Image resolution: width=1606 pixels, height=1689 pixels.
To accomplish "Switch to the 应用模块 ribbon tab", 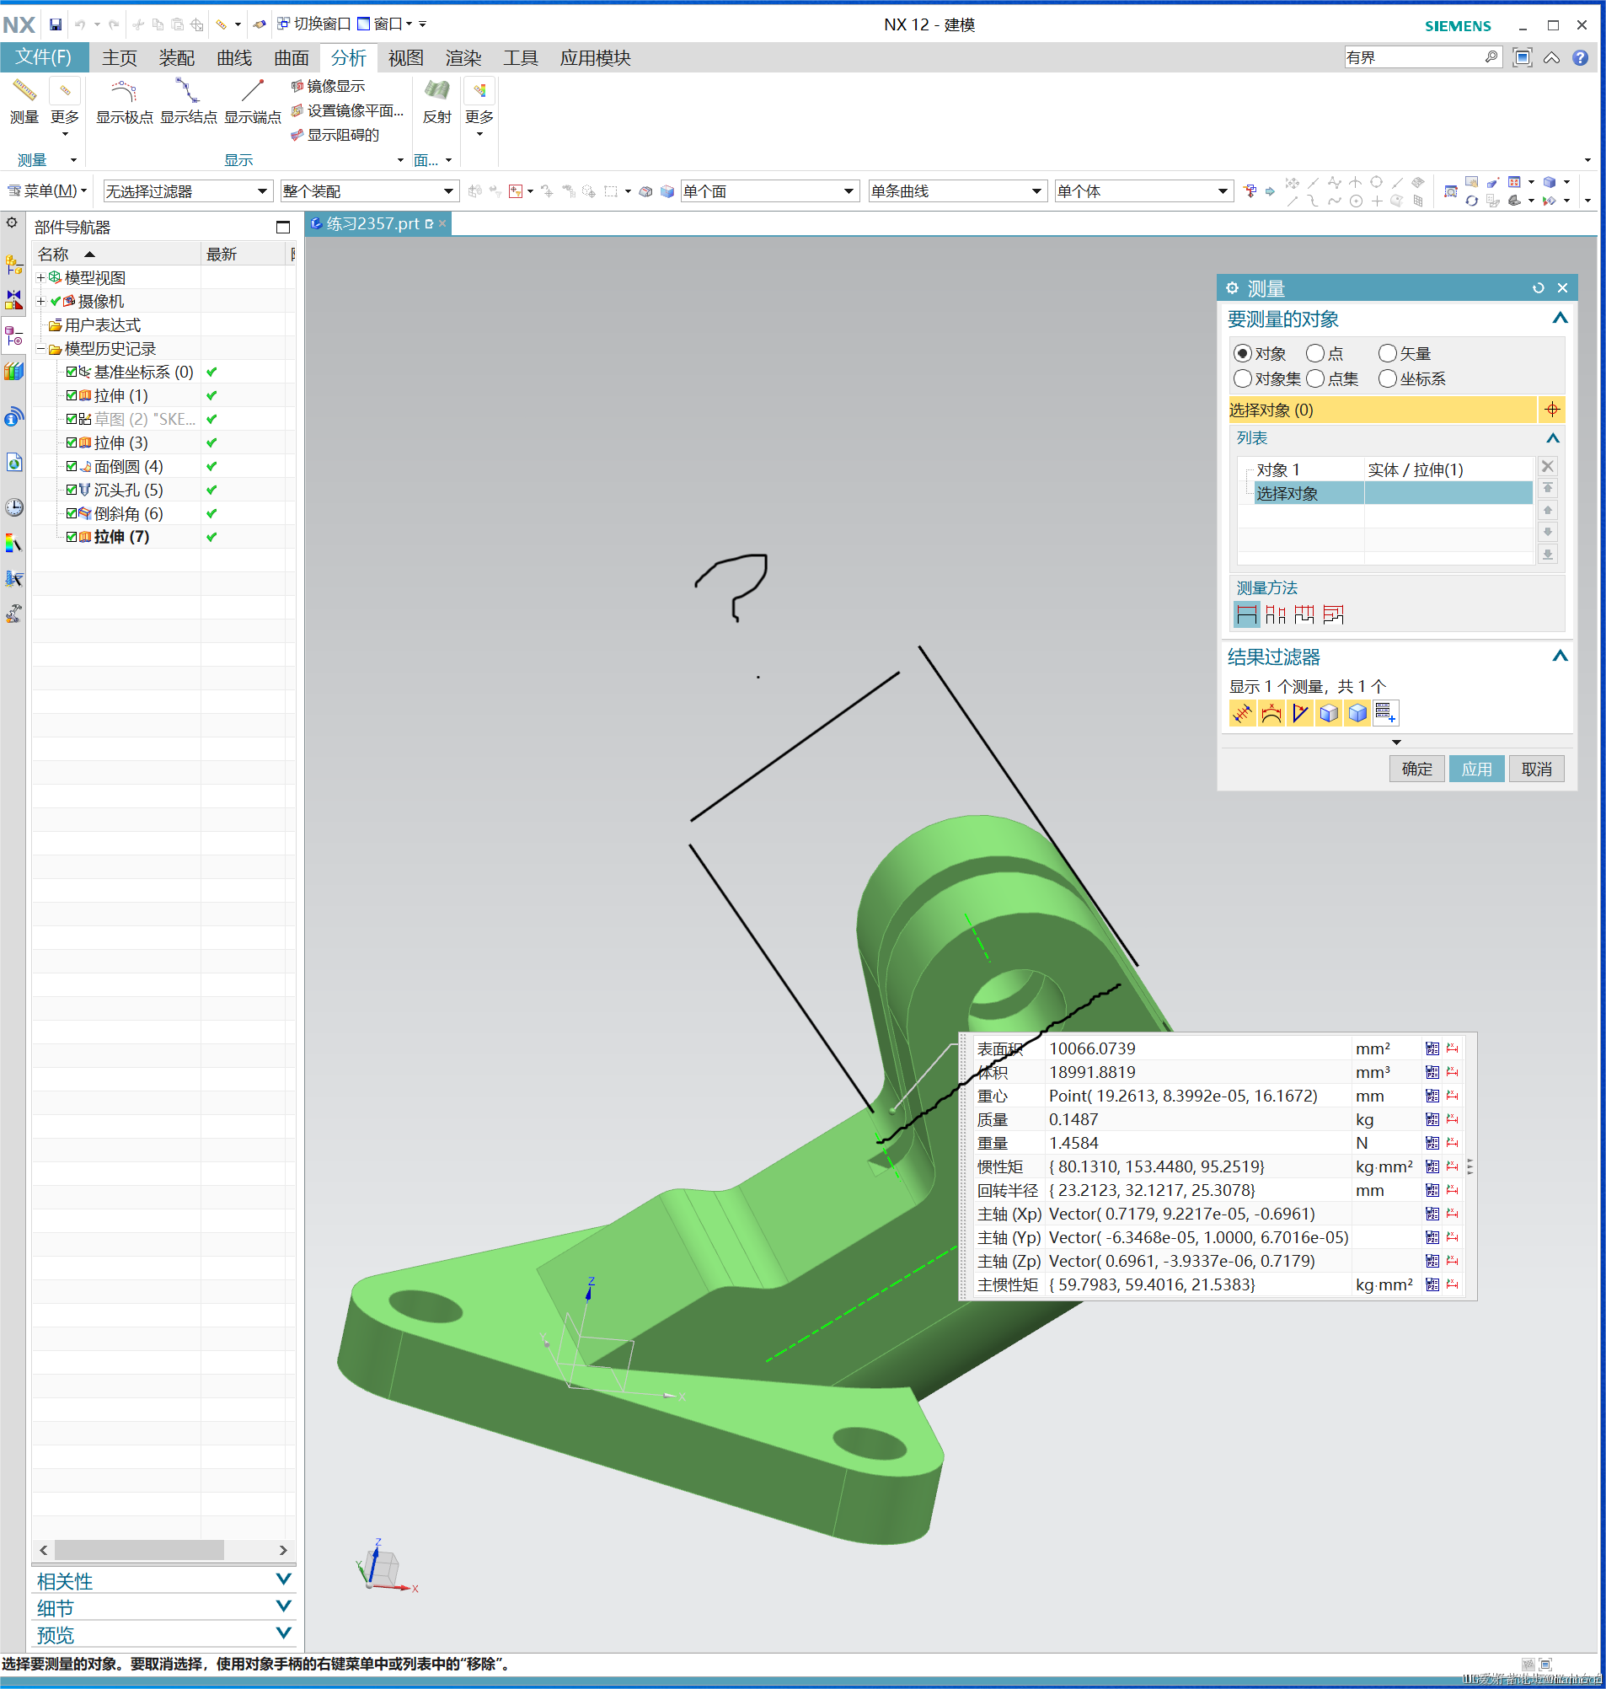I will [595, 57].
